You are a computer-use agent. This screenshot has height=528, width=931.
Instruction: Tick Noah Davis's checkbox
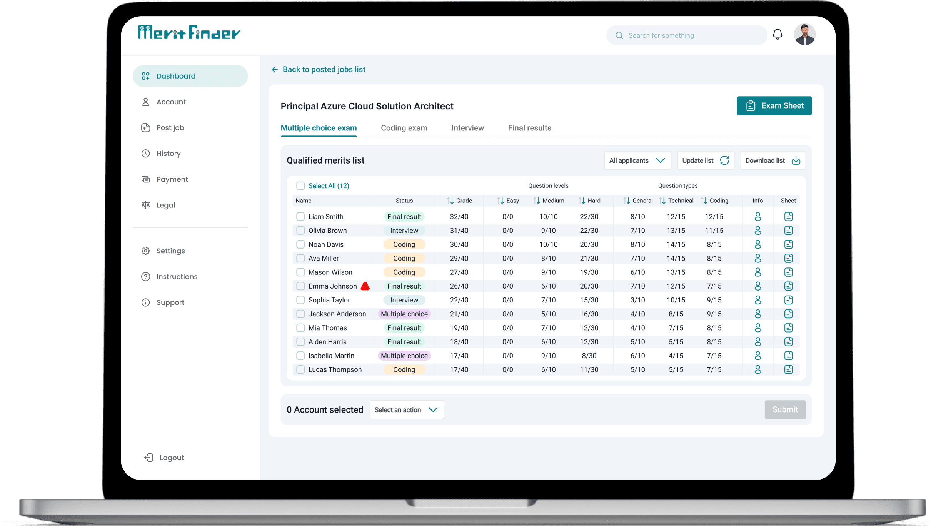[x=300, y=244]
